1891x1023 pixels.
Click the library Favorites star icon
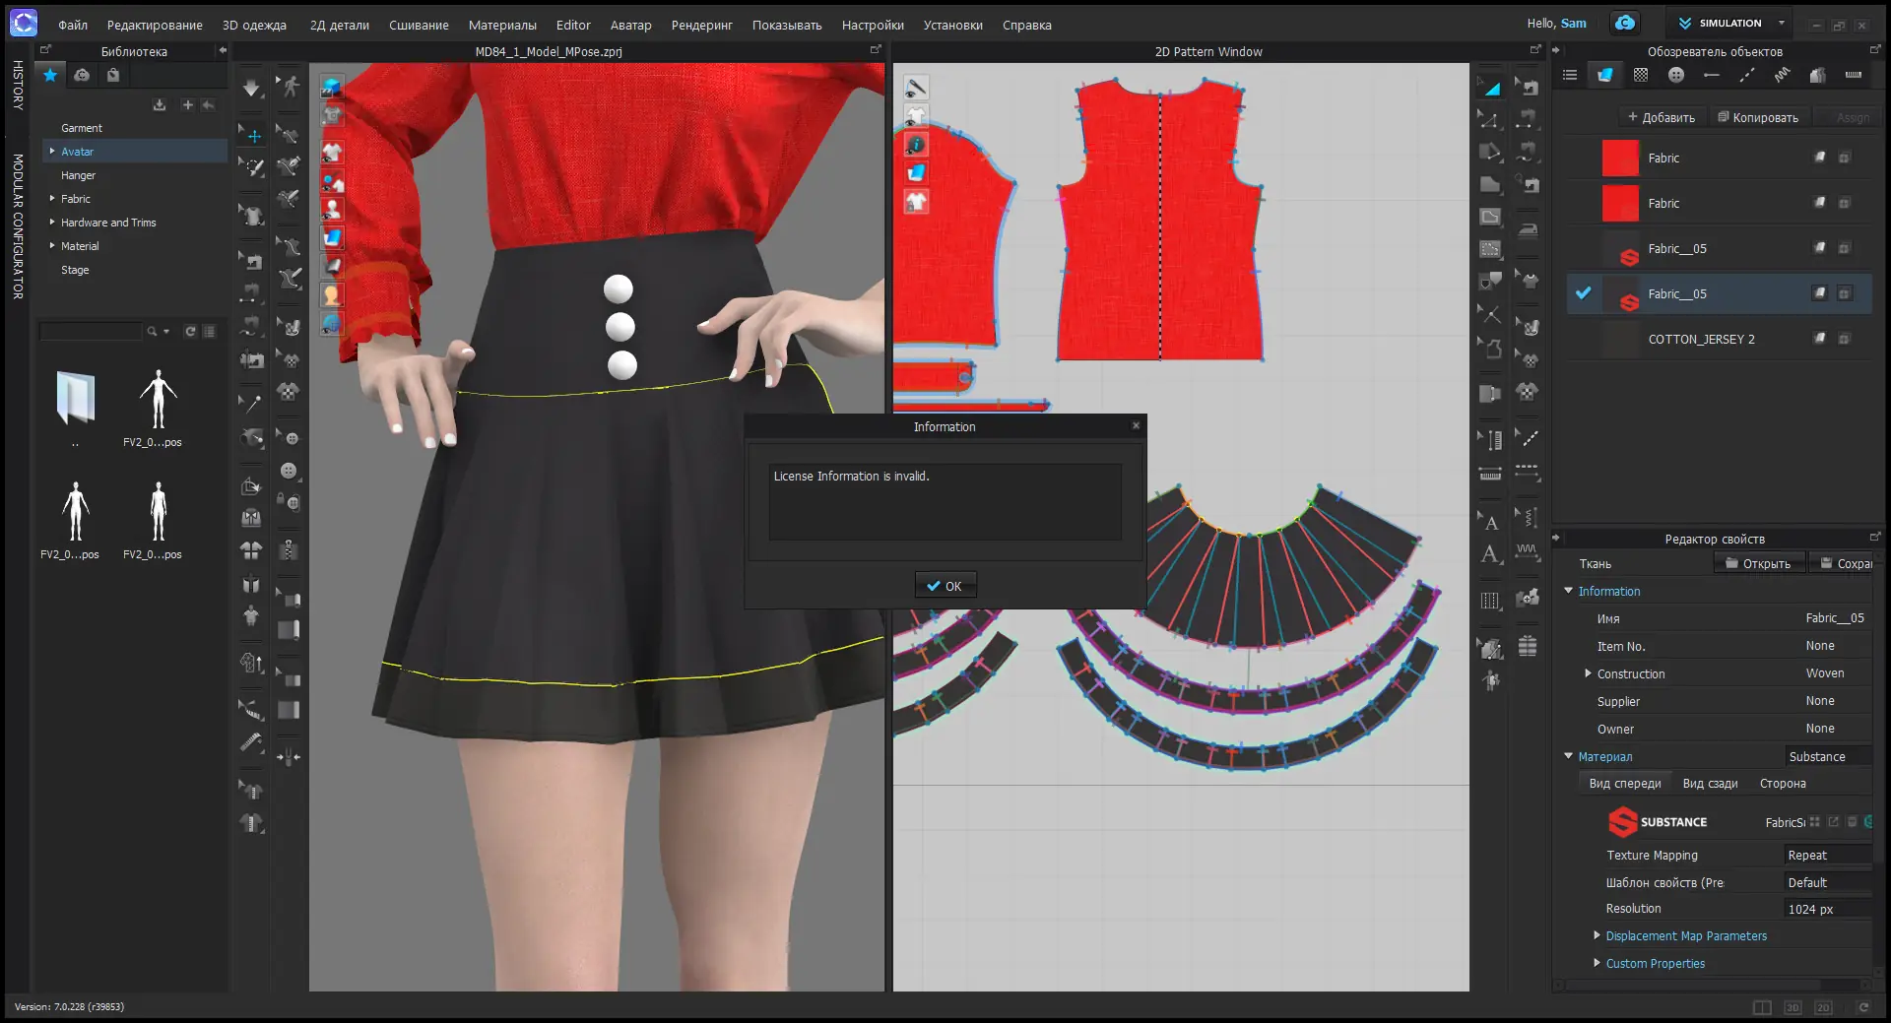pos(50,75)
